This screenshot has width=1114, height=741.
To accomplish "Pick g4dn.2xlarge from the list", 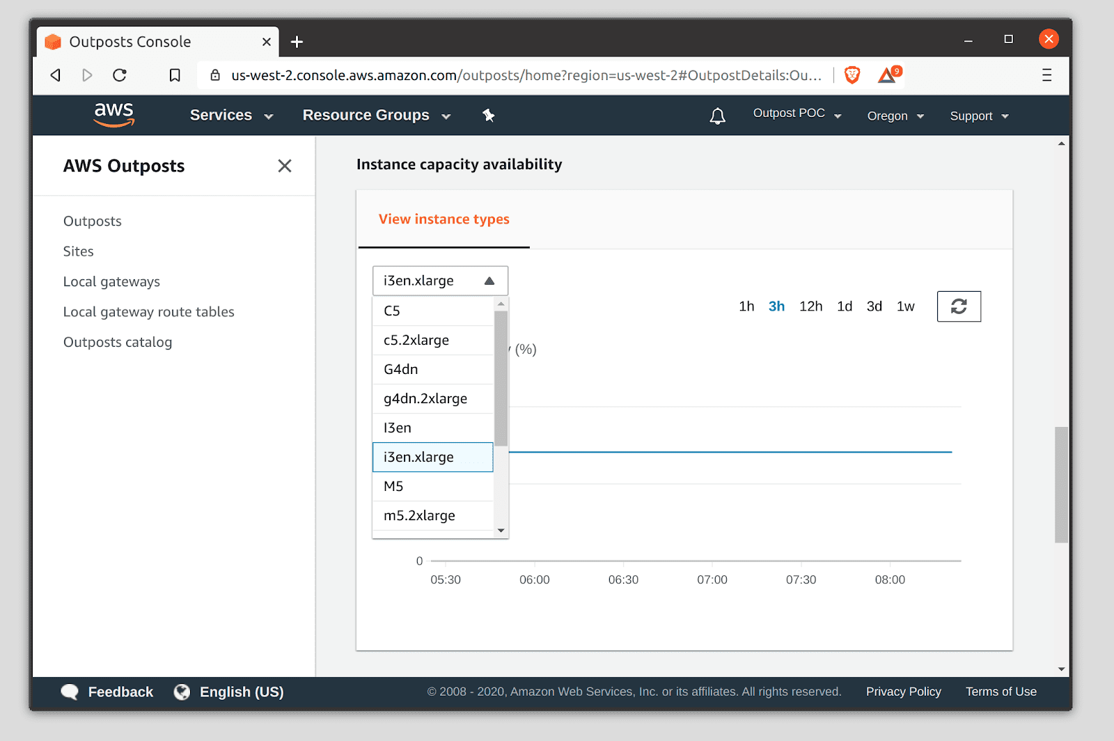I will coord(433,398).
